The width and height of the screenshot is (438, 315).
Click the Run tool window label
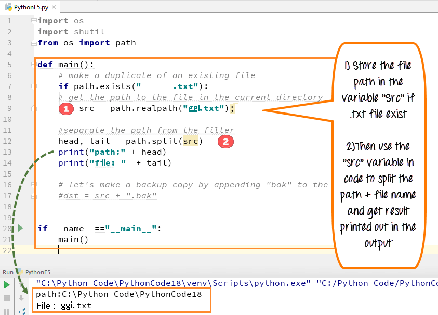coord(8,272)
